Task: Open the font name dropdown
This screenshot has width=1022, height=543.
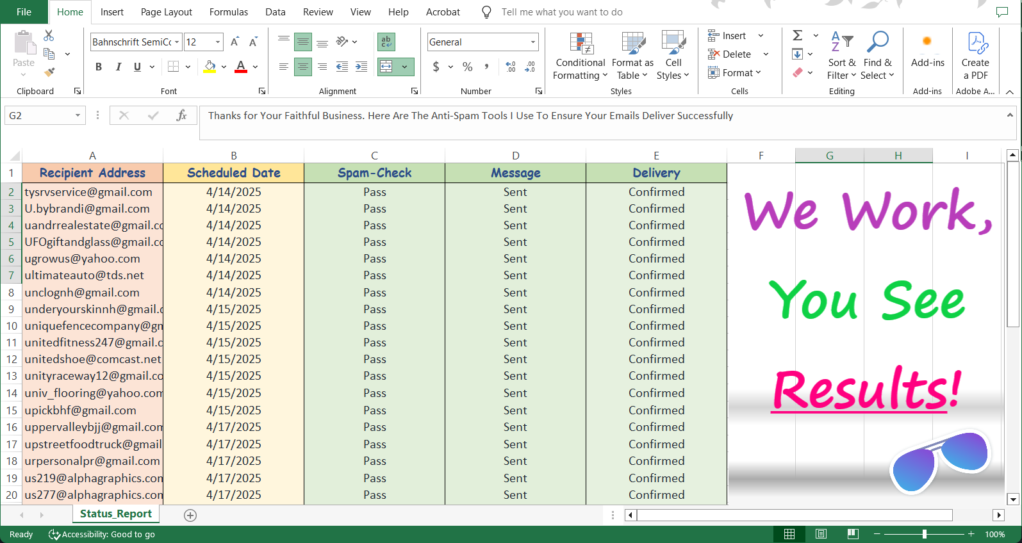Action: (177, 42)
